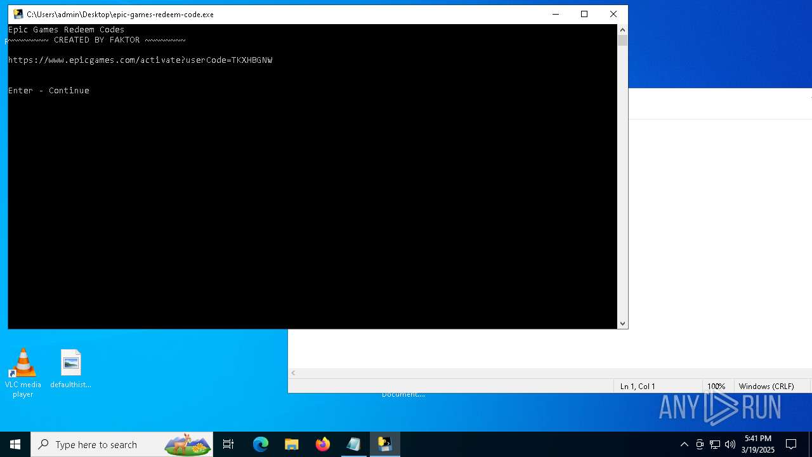
Task: Open the VLC media player desktop shortcut
Action: pos(23,373)
